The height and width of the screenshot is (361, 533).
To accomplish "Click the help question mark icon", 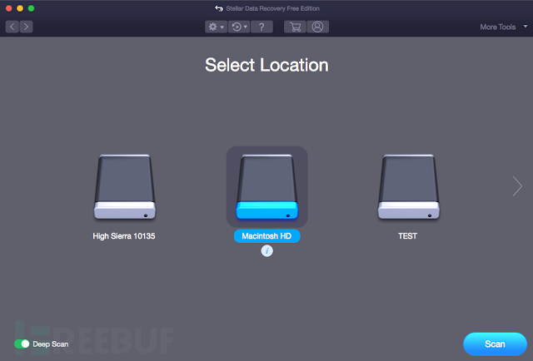I will point(262,27).
